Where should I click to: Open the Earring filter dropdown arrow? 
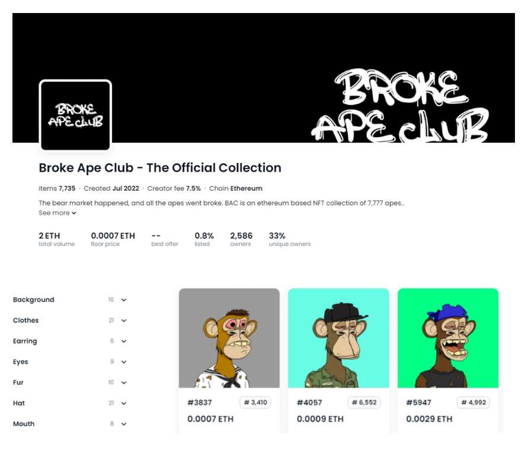click(124, 341)
